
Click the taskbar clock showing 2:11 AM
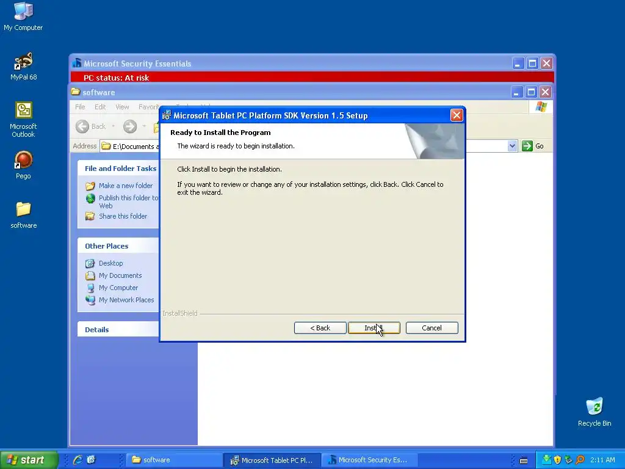(x=602, y=460)
